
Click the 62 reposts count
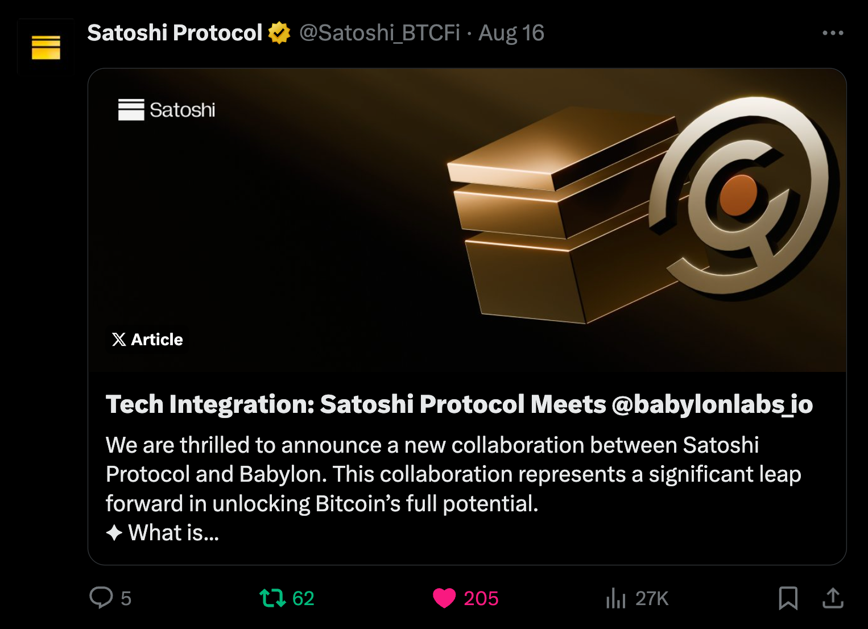303,598
